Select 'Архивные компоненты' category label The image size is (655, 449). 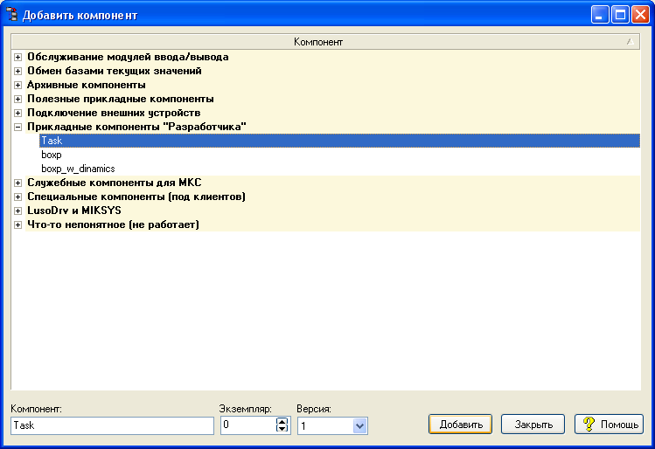coord(87,85)
